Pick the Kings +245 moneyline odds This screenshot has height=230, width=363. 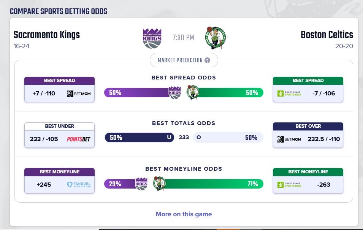click(44, 185)
